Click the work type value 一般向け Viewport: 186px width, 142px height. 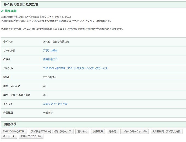(48, 113)
